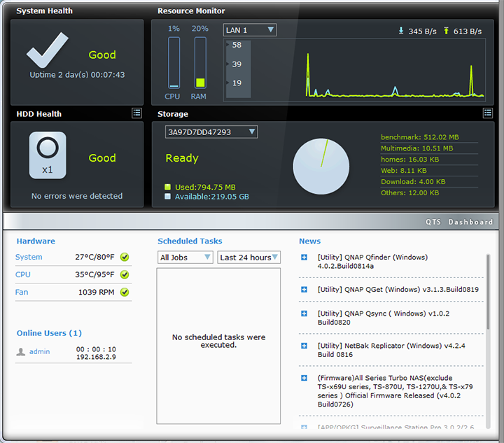Viewport: 504px width, 443px height.
Task: Click the admin user link
Action: pos(39,351)
